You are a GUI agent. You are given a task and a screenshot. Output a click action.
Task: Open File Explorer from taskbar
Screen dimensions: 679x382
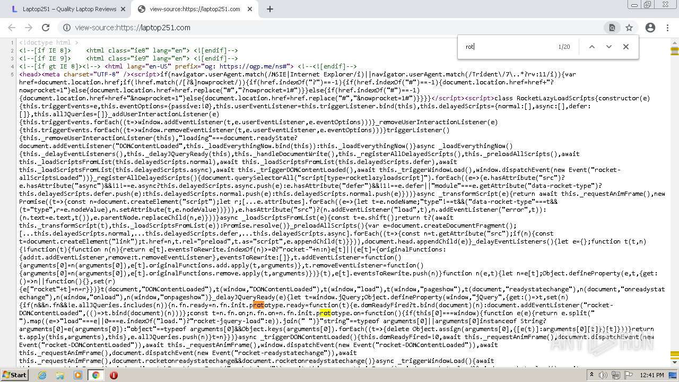tap(60, 375)
